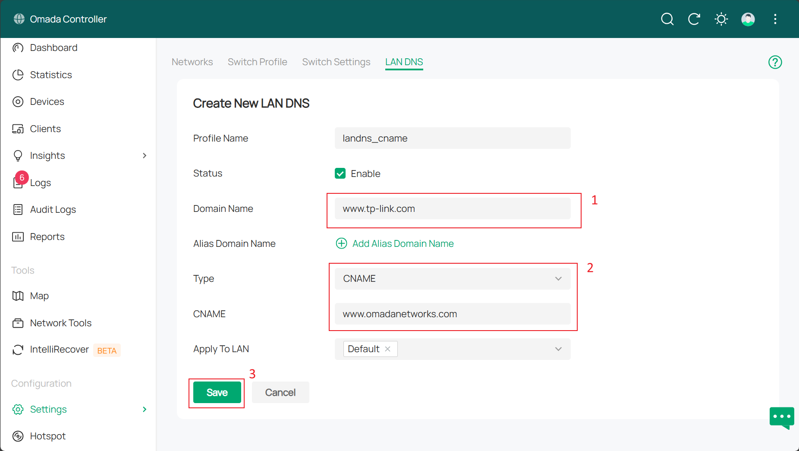
Task: Open the three-dot more options menu
Action: 775,19
